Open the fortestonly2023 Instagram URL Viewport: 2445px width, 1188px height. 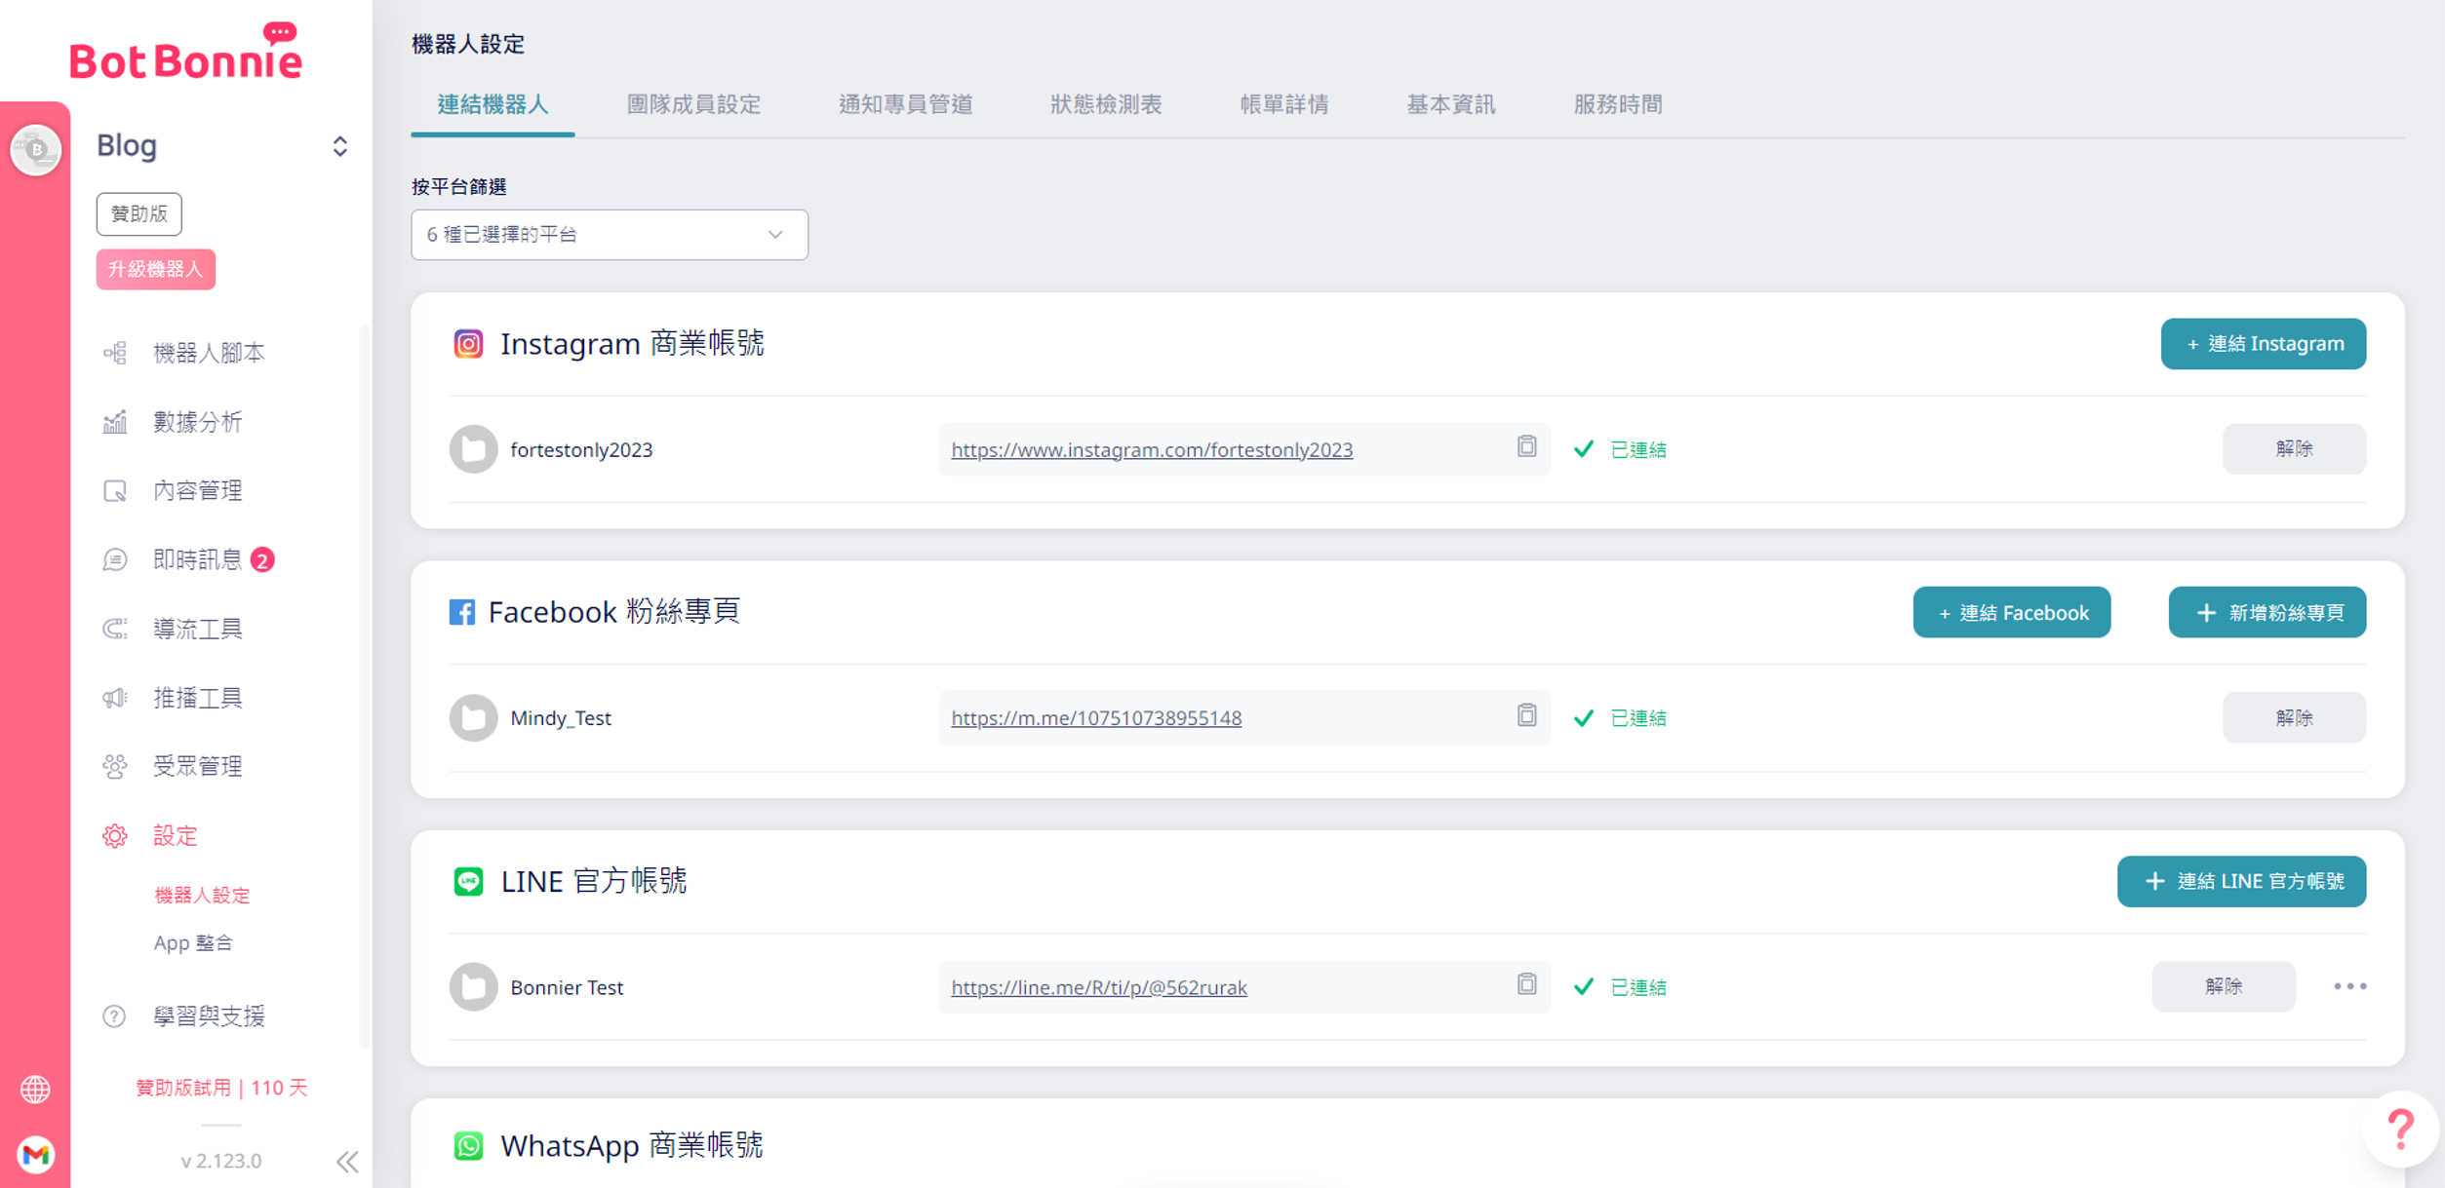(x=1151, y=449)
